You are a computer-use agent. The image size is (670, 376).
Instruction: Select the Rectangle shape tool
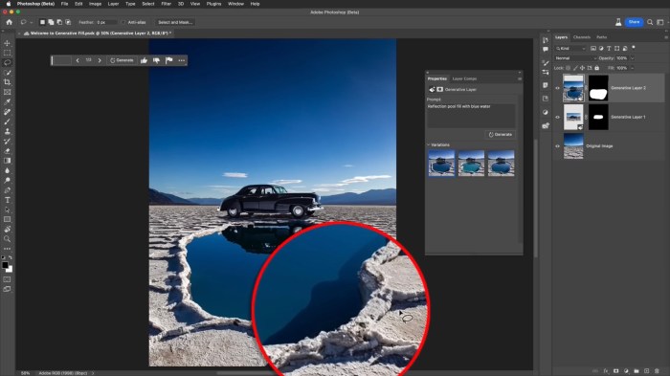coord(8,220)
